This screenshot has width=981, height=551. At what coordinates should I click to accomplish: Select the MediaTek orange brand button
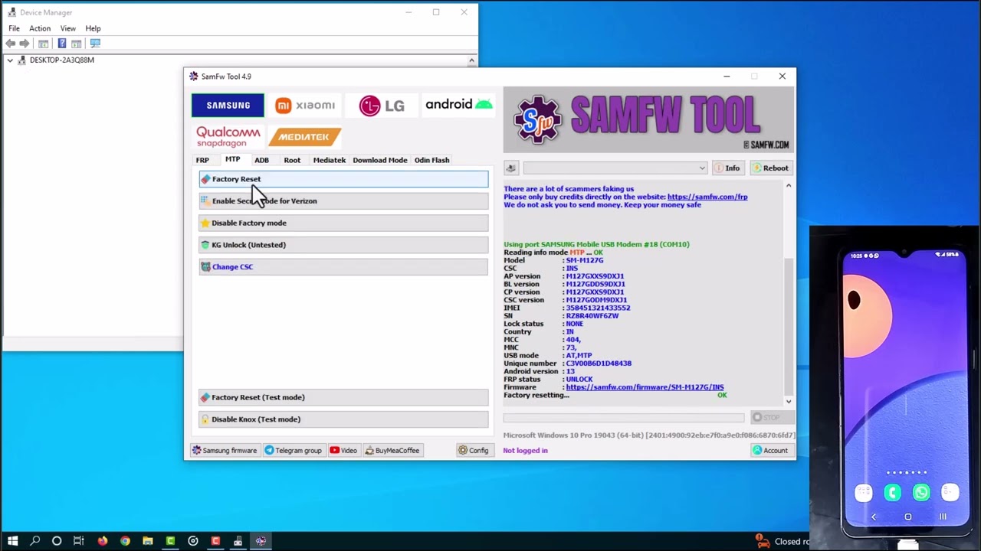coord(305,137)
